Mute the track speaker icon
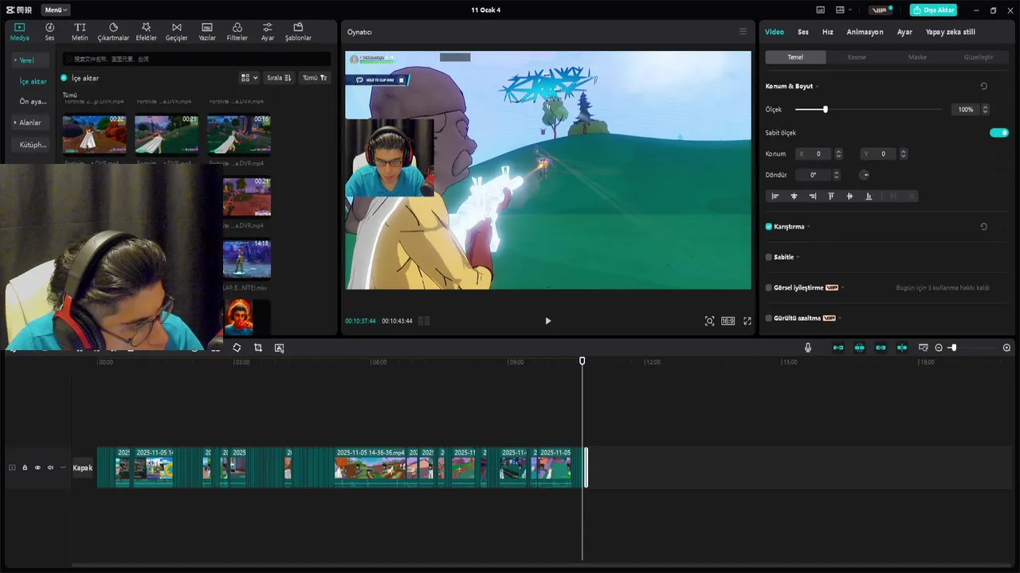 (x=50, y=468)
